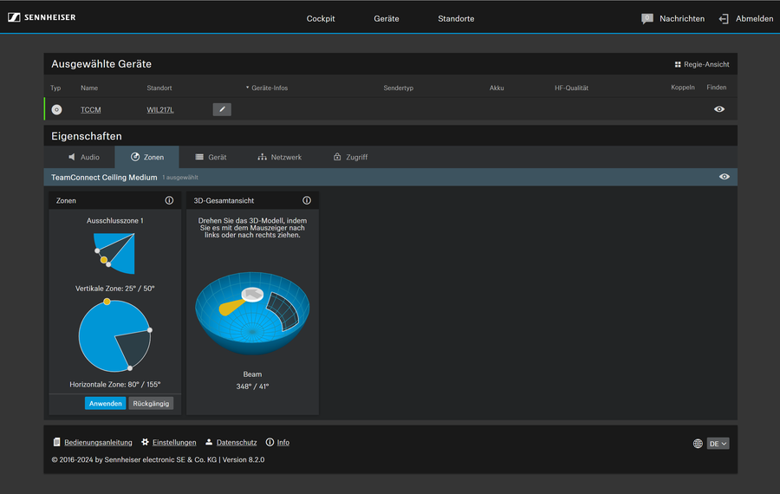Undo changes with Rückgängig
The image size is (780, 494).
tap(151, 404)
